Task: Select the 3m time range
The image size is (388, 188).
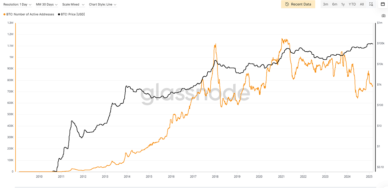Action: [325, 4]
